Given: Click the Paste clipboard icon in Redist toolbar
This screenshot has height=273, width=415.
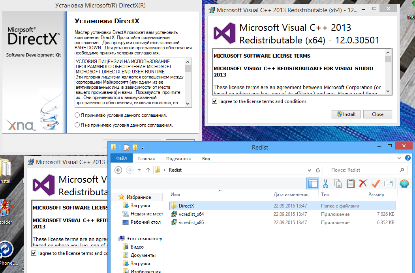Looking at the screenshot, I should 350,183.
